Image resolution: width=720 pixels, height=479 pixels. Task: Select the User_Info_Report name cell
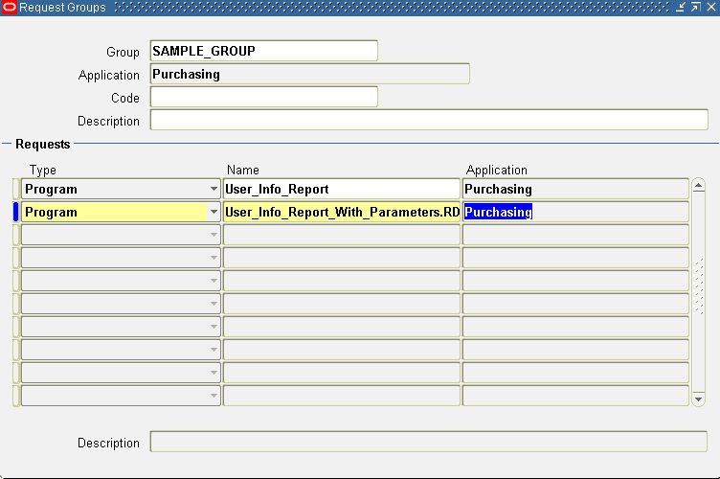point(341,189)
